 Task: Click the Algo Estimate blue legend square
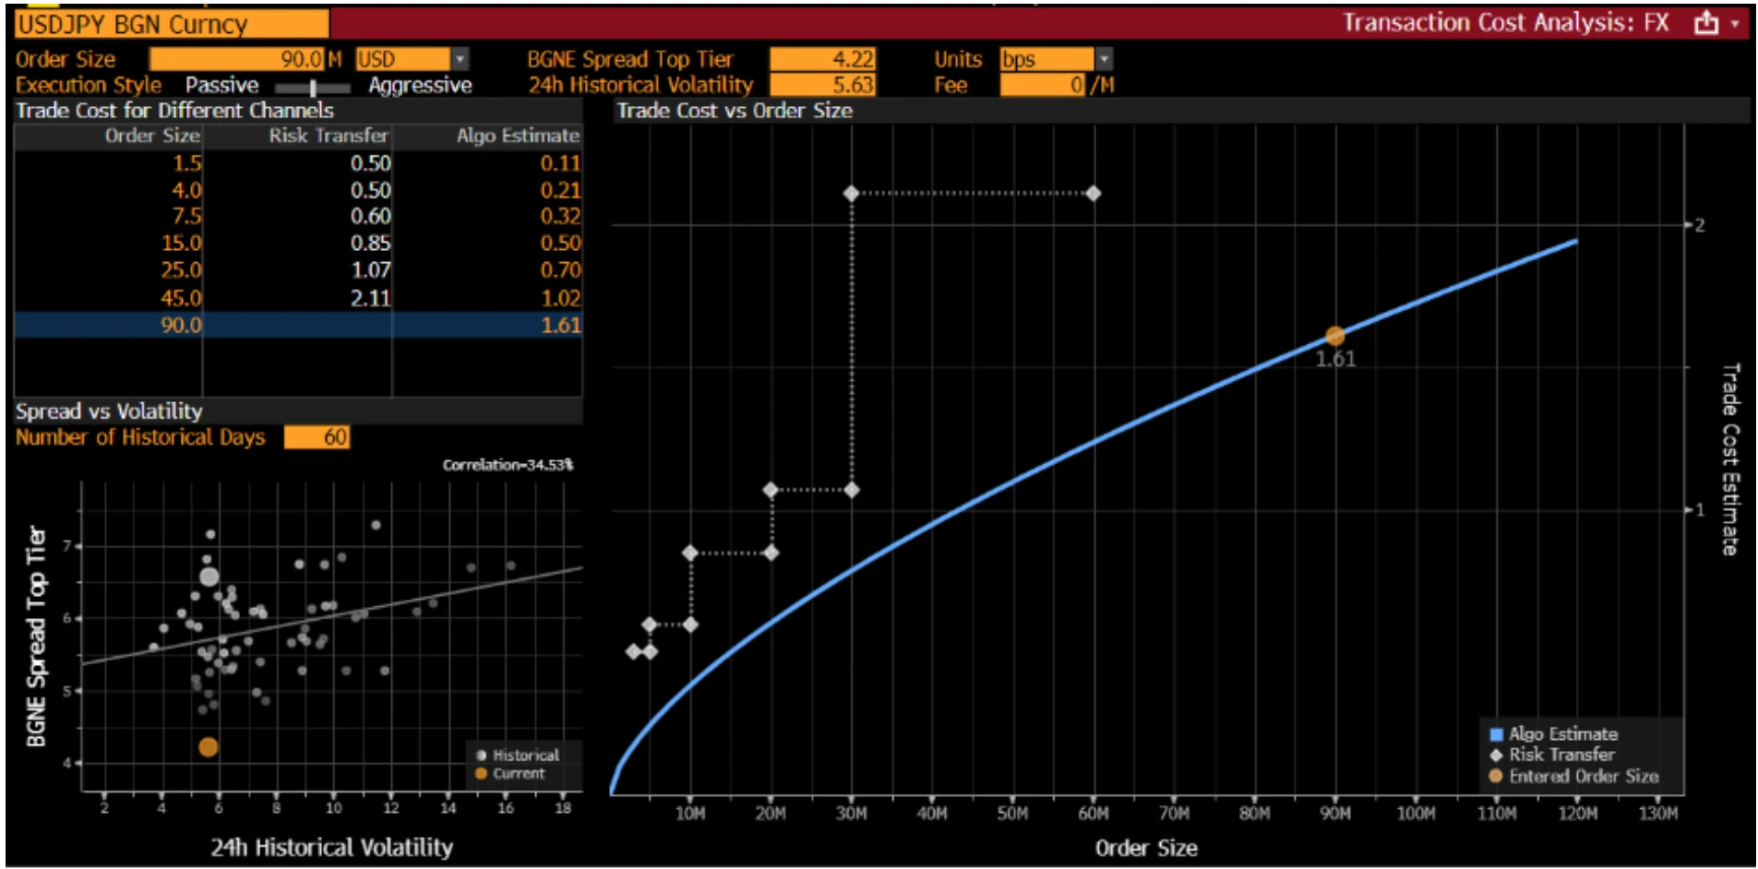pyautogui.click(x=1496, y=734)
